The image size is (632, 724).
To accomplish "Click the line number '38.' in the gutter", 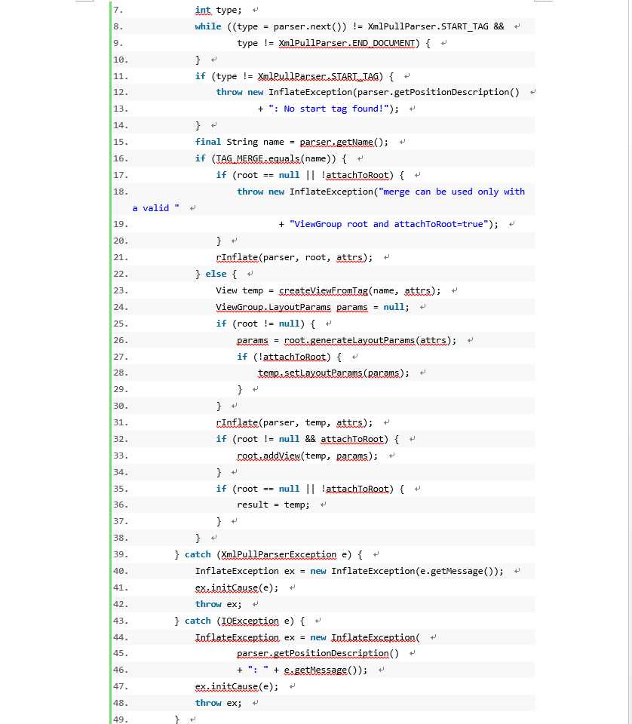I will 121,538.
